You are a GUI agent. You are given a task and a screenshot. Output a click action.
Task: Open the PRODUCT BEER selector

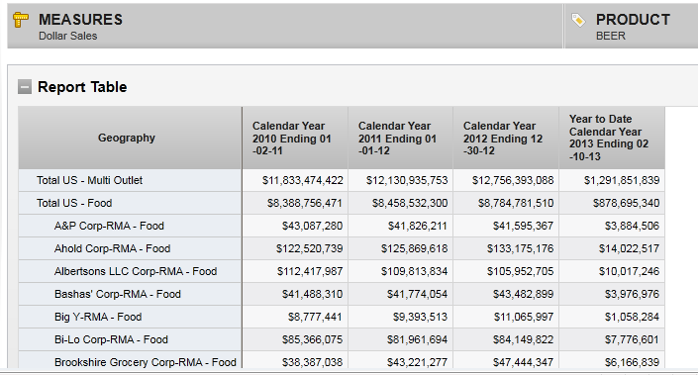click(x=632, y=27)
